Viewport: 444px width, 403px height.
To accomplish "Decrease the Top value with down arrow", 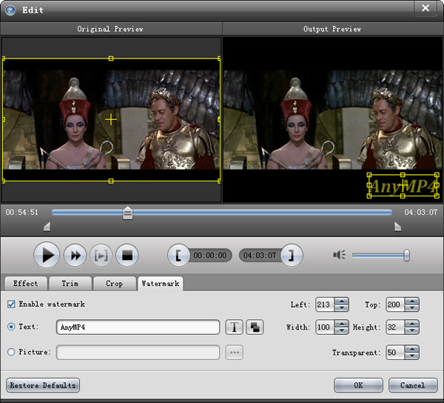I will click(x=412, y=308).
